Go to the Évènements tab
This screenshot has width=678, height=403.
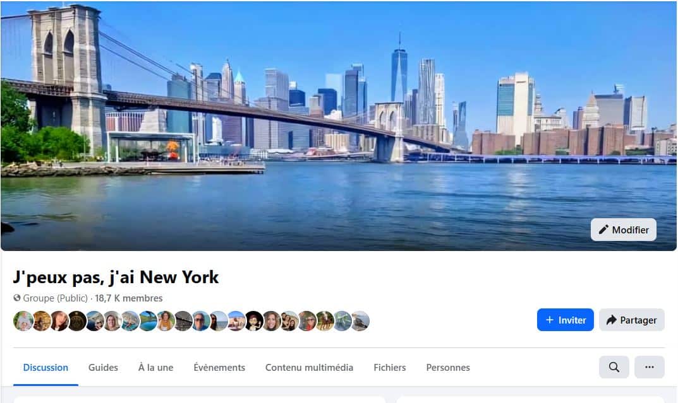[x=219, y=368]
